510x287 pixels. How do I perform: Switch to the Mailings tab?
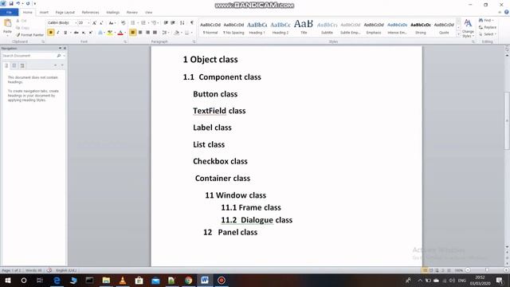[113, 13]
